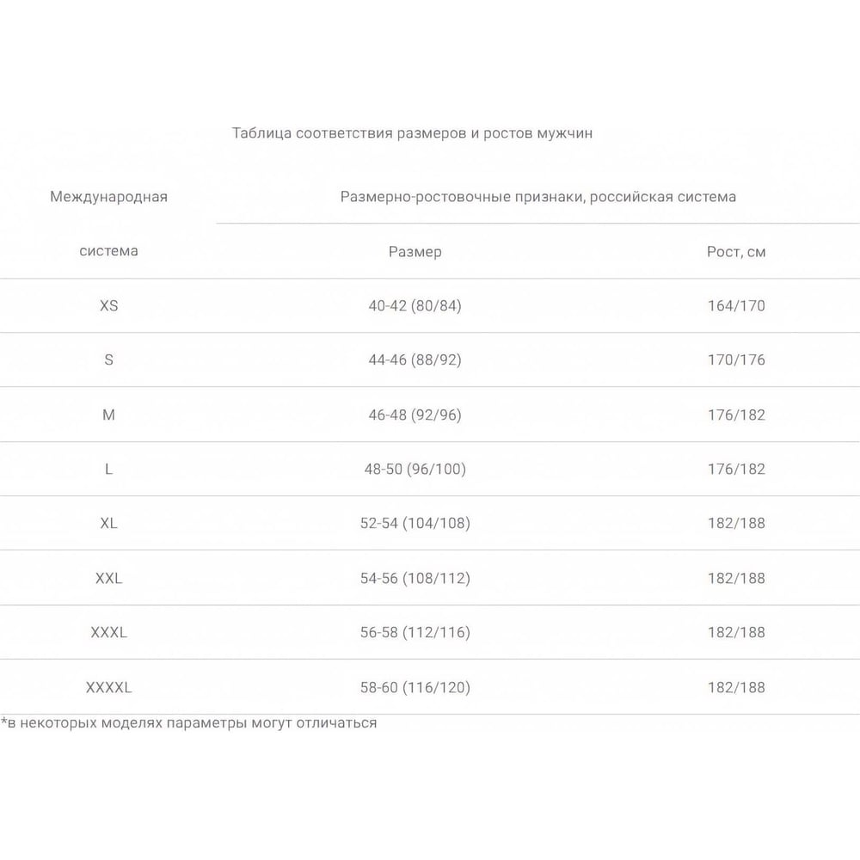Click the XXXL size label

[108, 632]
